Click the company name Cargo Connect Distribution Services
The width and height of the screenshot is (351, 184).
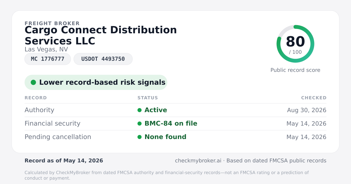[101, 35]
